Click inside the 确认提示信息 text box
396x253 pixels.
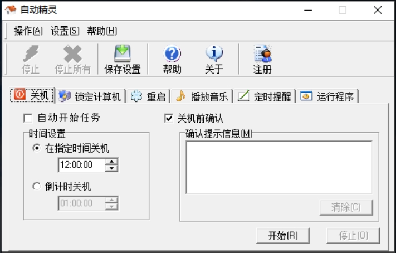coord(279,167)
